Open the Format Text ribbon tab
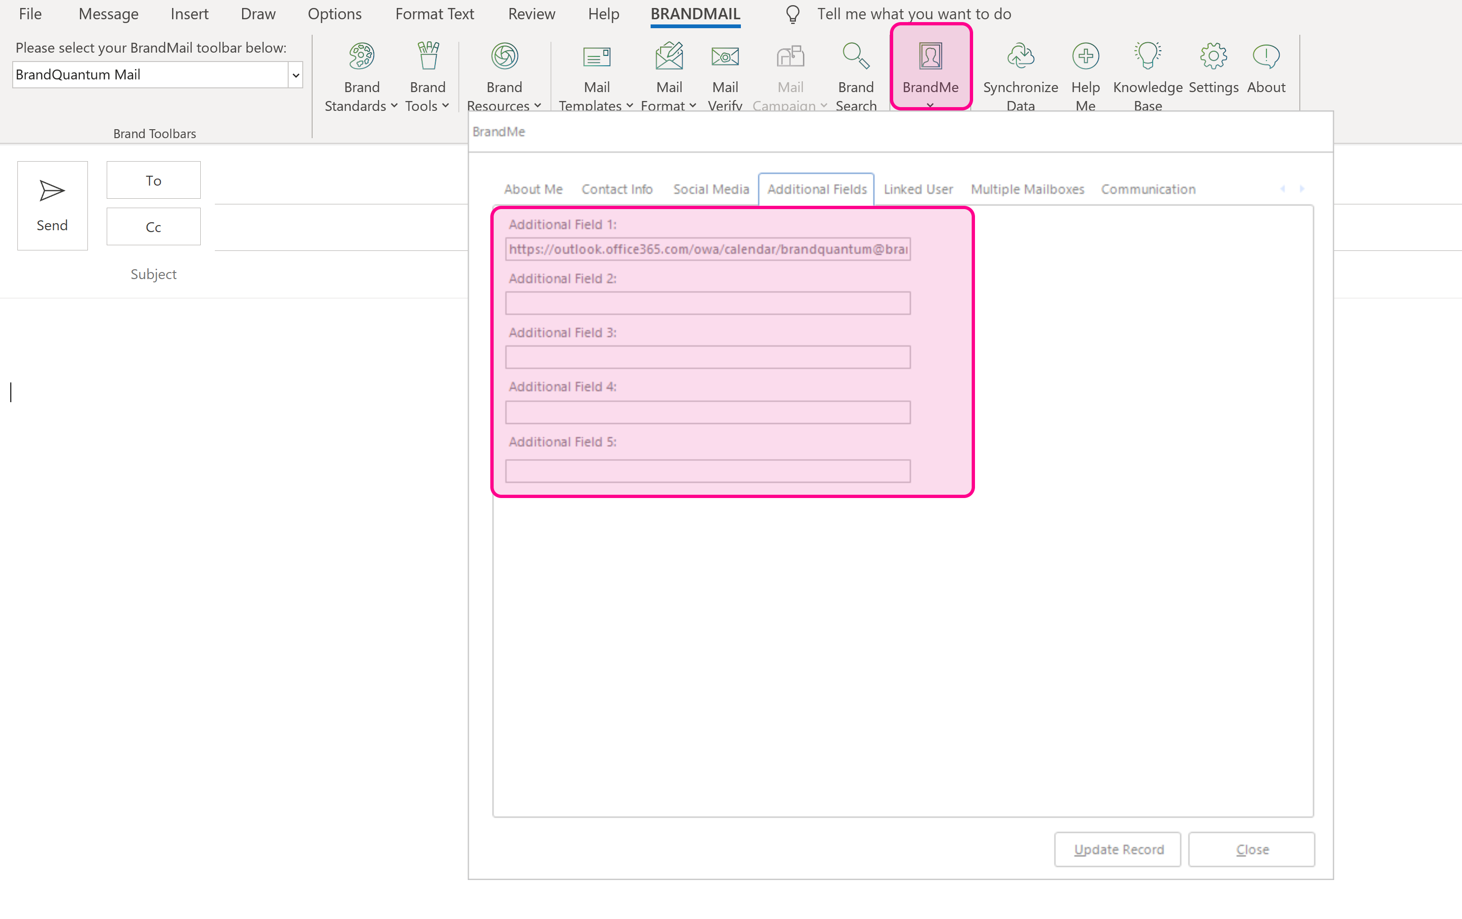The width and height of the screenshot is (1462, 919). [x=434, y=14]
